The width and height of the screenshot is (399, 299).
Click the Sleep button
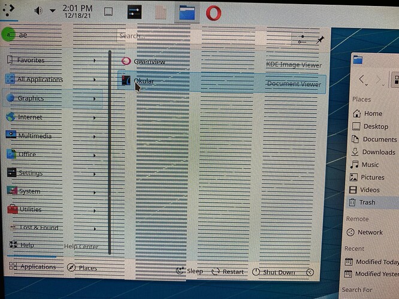point(189,271)
